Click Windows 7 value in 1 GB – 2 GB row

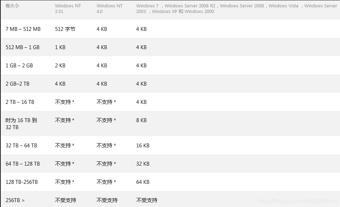[141, 65]
